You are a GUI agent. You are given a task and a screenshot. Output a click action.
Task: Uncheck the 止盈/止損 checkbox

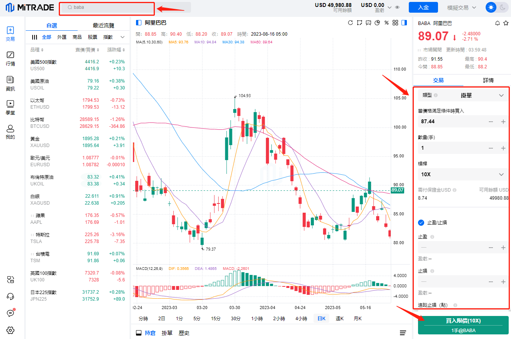(x=421, y=222)
